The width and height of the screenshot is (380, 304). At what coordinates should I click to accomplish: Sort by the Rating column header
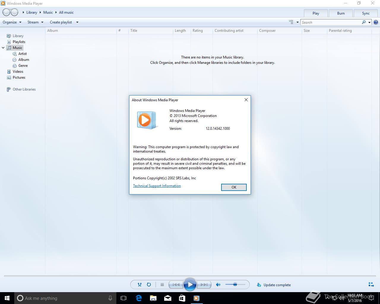click(x=202, y=31)
